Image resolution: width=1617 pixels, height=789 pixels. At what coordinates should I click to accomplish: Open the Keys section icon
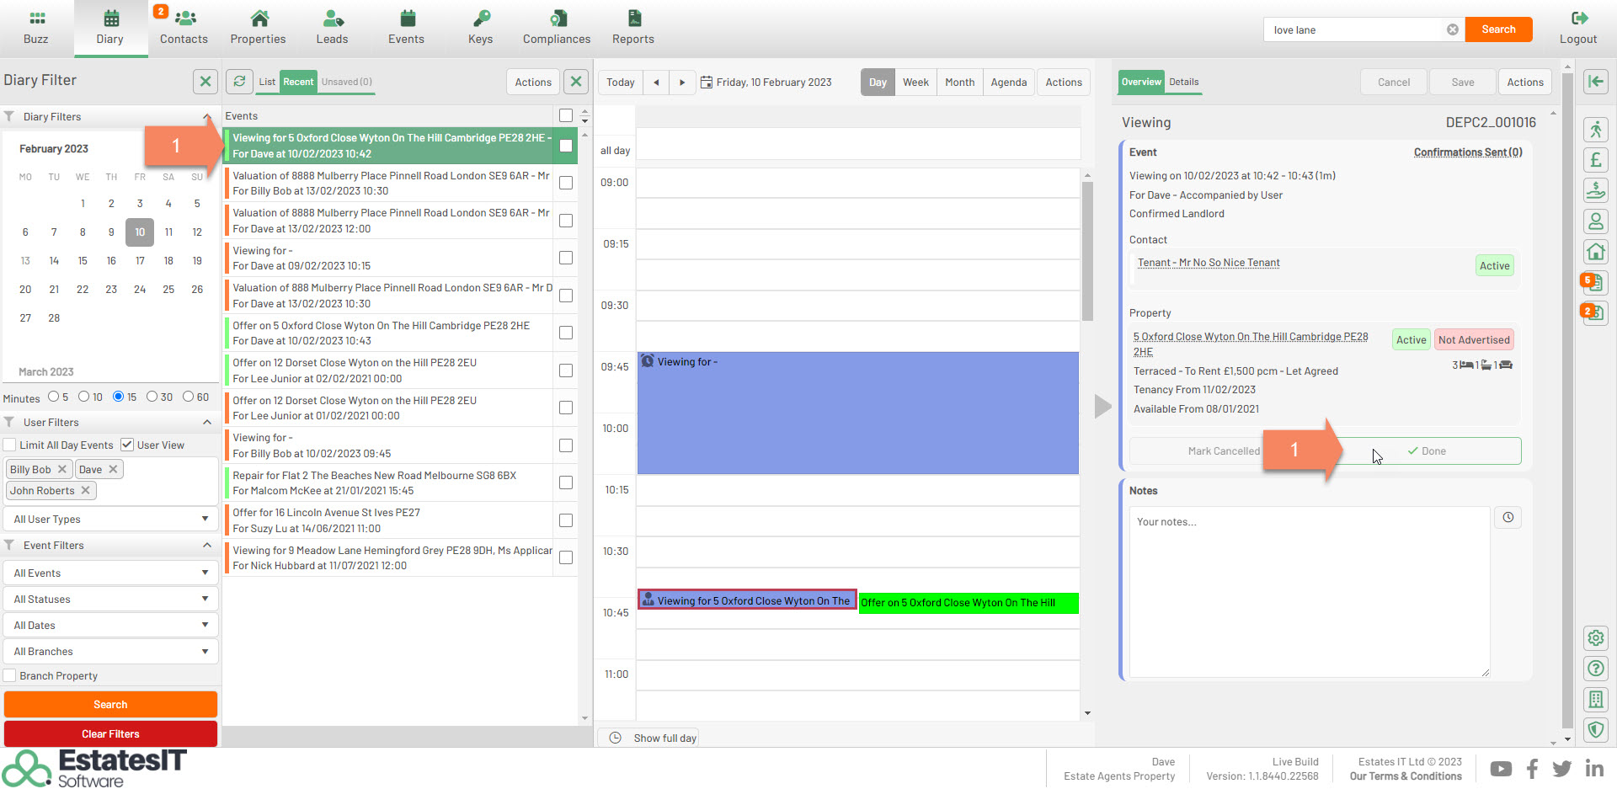click(x=480, y=19)
